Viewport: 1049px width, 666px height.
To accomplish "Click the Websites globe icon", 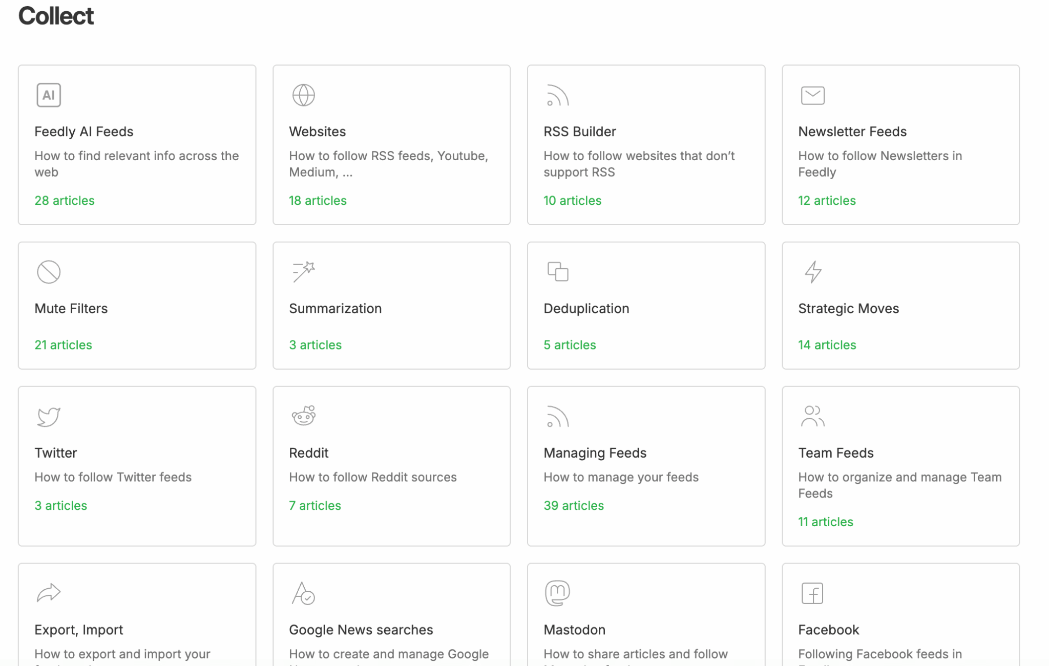I will coord(303,95).
